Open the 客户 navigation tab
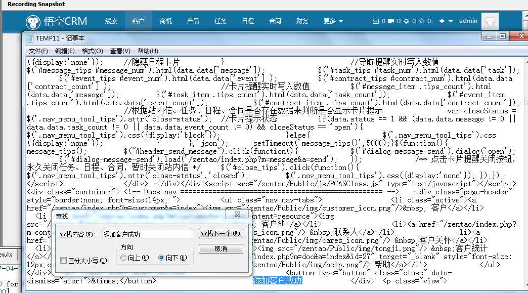 [139, 21]
